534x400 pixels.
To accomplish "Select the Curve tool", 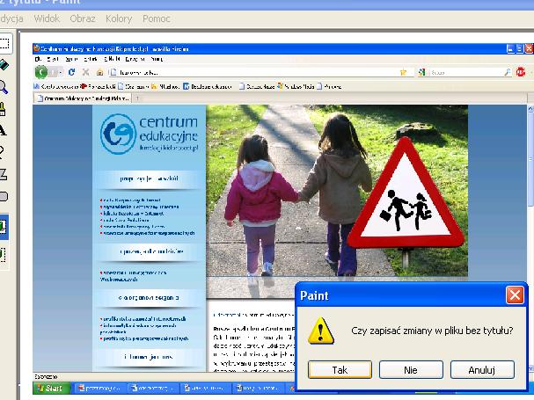I will [x=3, y=152].
